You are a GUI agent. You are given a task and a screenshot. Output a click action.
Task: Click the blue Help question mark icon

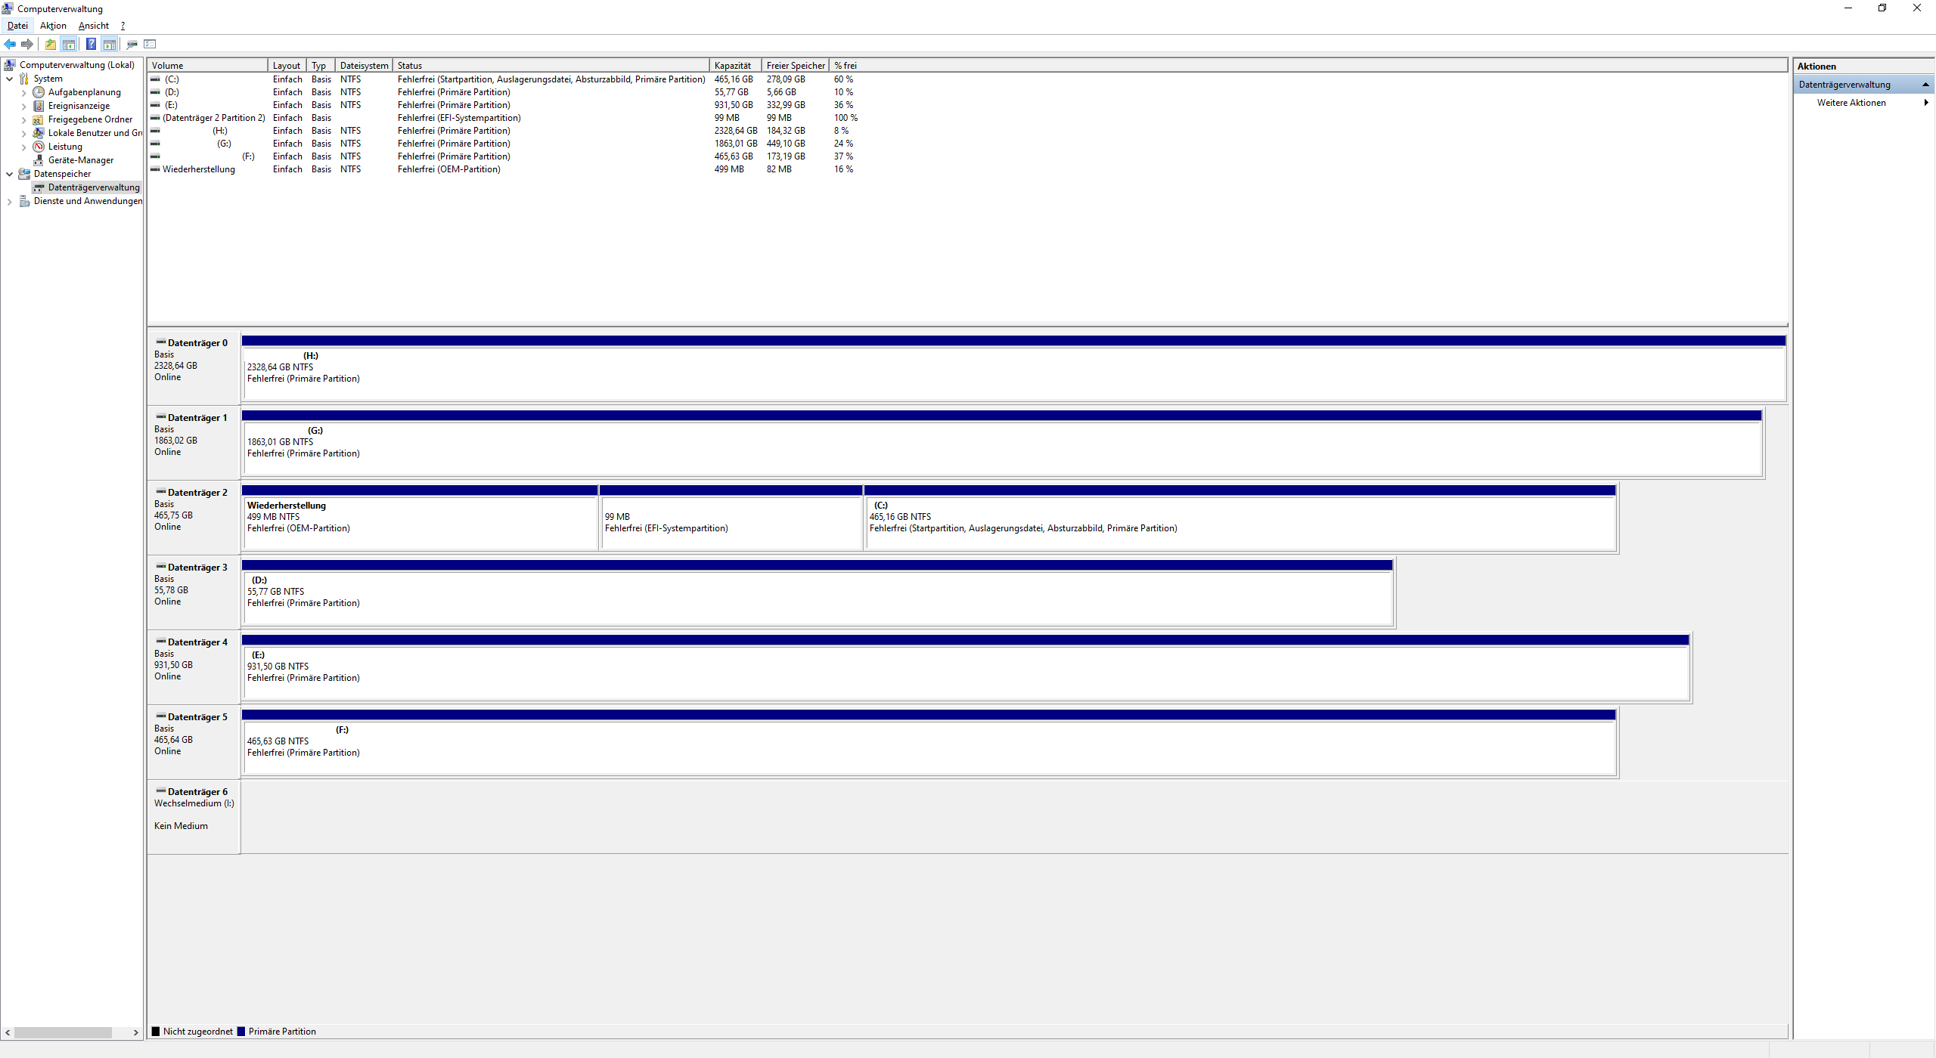coord(91,44)
